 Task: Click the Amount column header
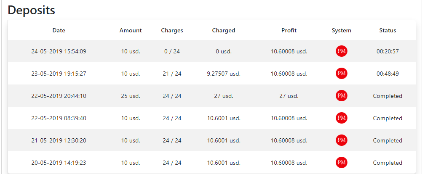(131, 30)
